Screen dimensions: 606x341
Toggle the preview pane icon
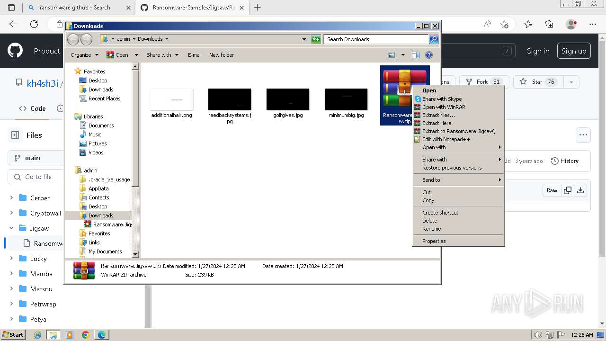(x=415, y=55)
